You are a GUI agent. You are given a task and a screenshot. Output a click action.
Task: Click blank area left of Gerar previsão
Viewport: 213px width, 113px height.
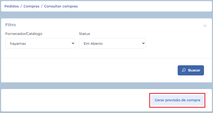click(74, 100)
